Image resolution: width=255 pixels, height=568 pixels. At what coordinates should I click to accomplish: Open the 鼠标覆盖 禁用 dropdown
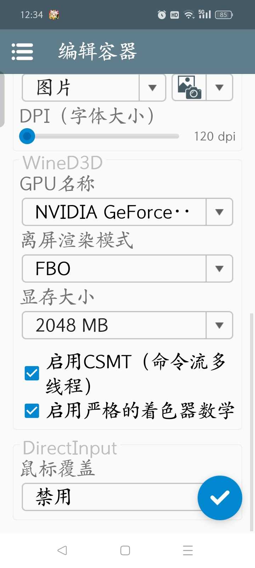110,497
